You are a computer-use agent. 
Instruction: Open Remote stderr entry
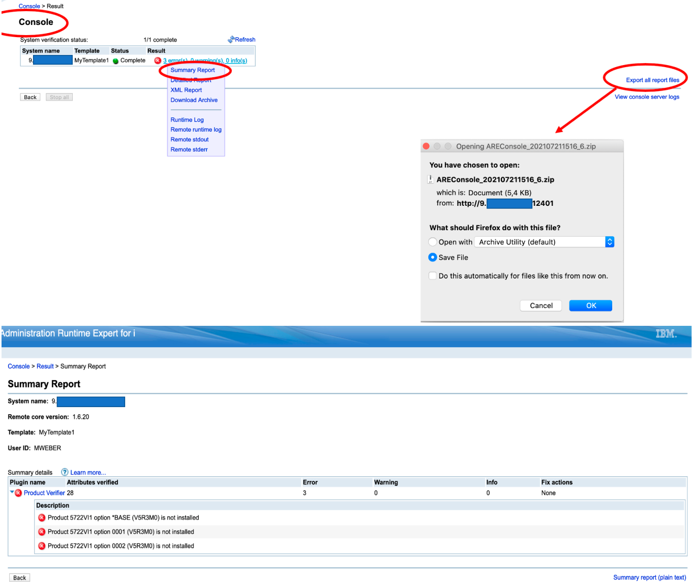click(189, 149)
